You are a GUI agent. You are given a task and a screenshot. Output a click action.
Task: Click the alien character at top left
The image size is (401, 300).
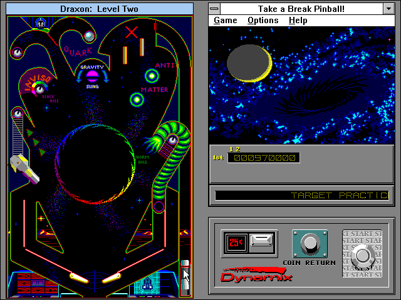pyautogui.click(x=40, y=24)
